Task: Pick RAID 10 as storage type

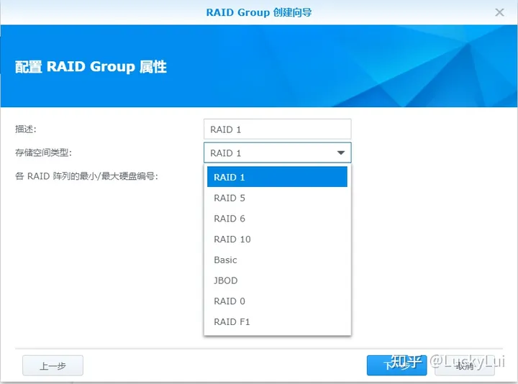Action: tap(277, 239)
